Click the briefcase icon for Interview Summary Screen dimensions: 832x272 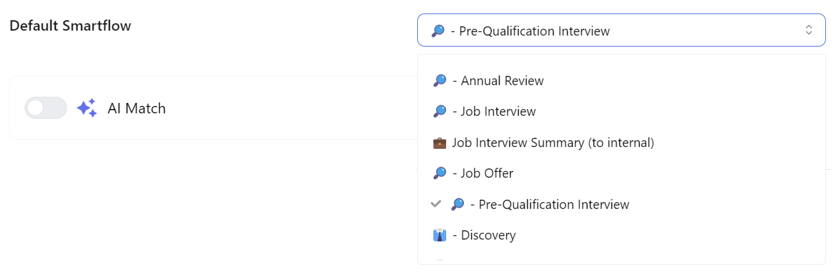(439, 143)
